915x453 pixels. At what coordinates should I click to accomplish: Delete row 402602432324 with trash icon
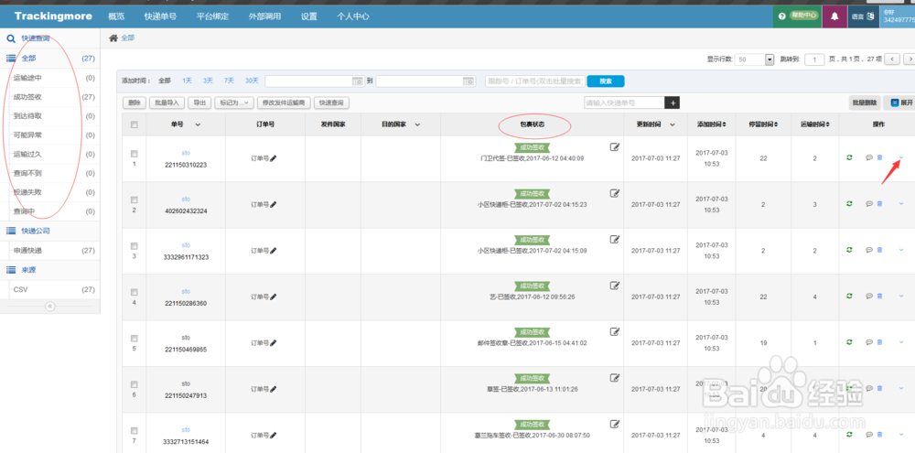pos(879,204)
